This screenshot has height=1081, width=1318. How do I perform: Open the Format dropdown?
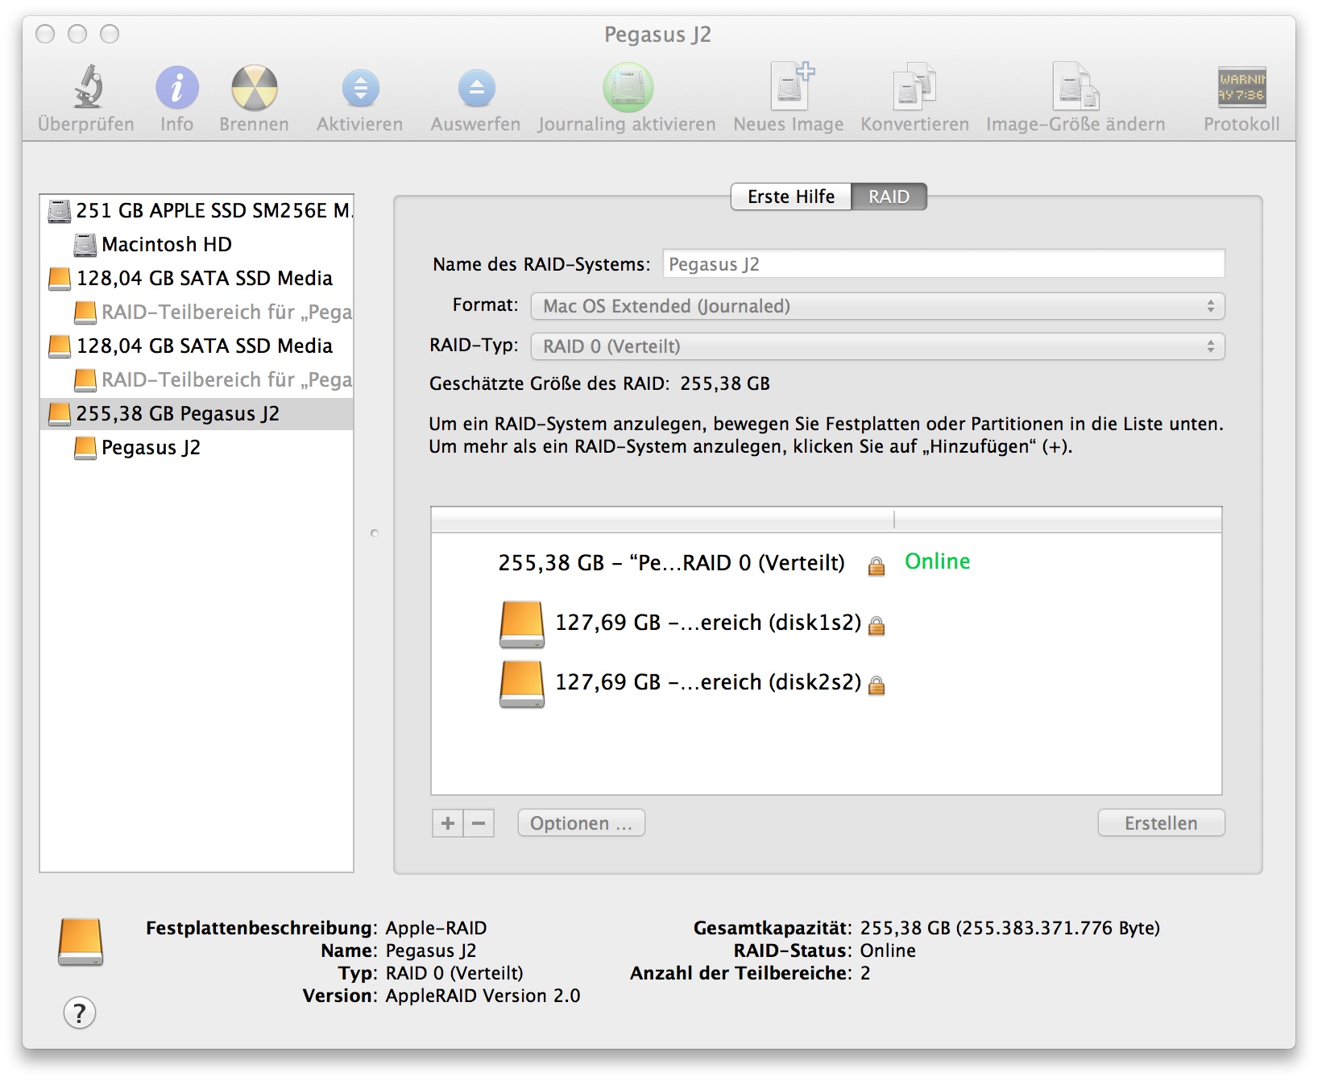click(x=877, y=306)
